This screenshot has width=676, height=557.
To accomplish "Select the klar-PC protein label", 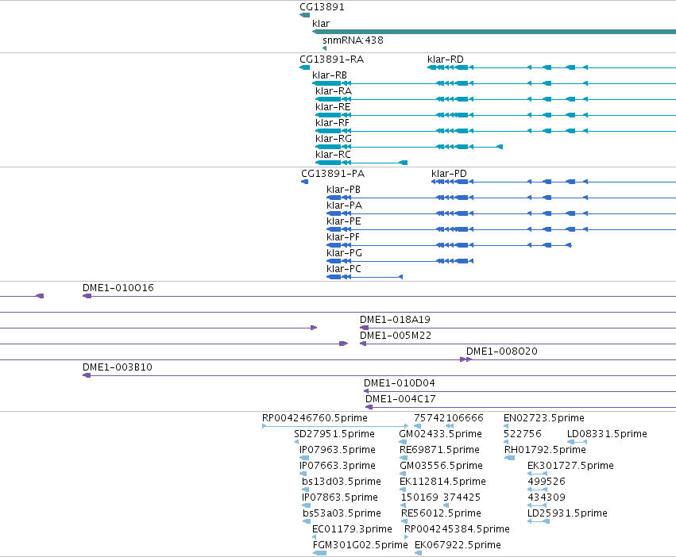I will coord(344,269).
